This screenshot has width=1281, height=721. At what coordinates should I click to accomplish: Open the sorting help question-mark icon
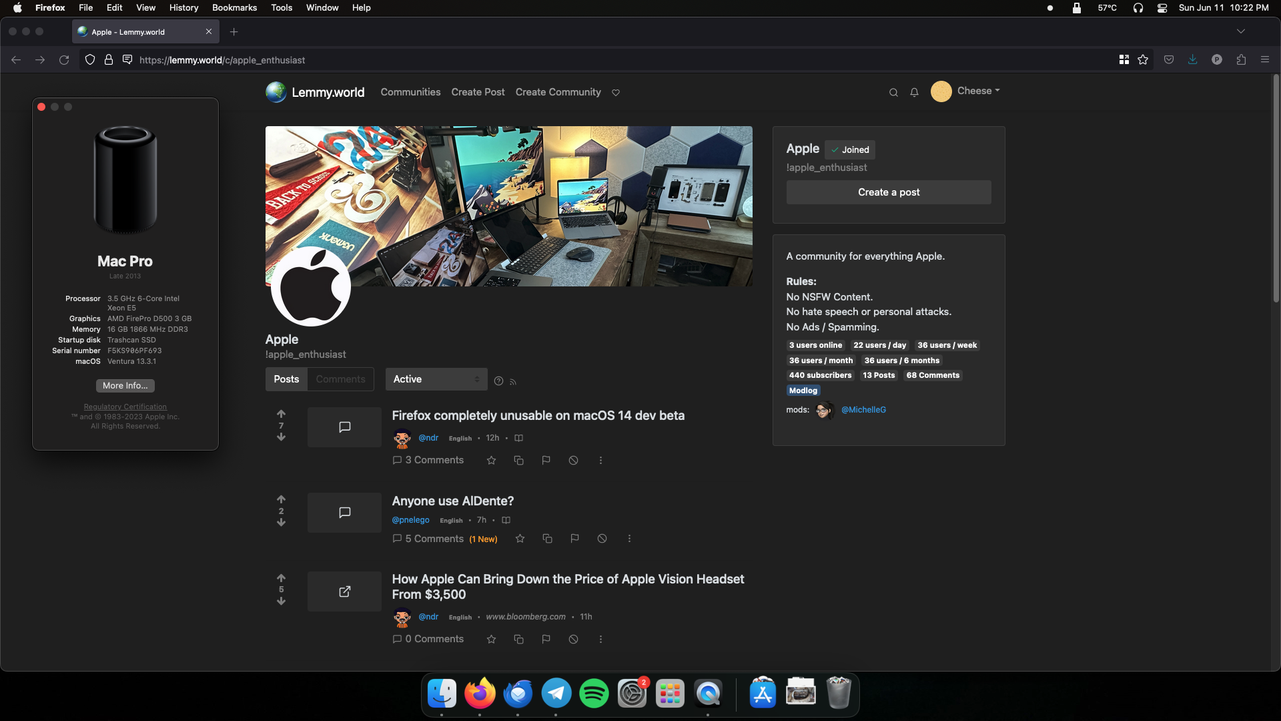pos(498,381)
